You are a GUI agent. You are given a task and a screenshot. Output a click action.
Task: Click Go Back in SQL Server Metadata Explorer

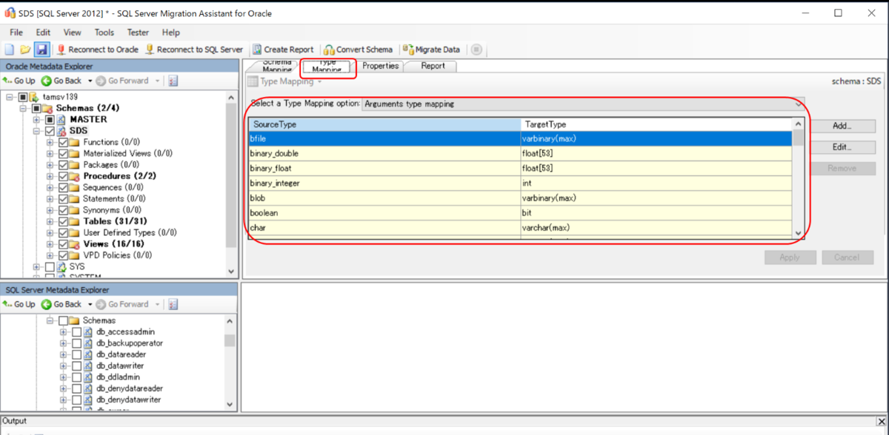pyautogui.click(x=62, y=304)
